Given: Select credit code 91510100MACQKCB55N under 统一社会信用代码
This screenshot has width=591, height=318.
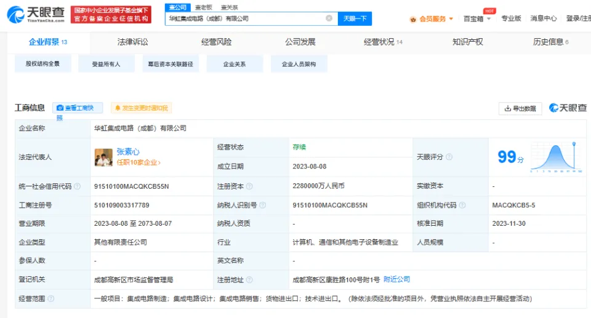Looking at the screenshot, I should [132, 186].
